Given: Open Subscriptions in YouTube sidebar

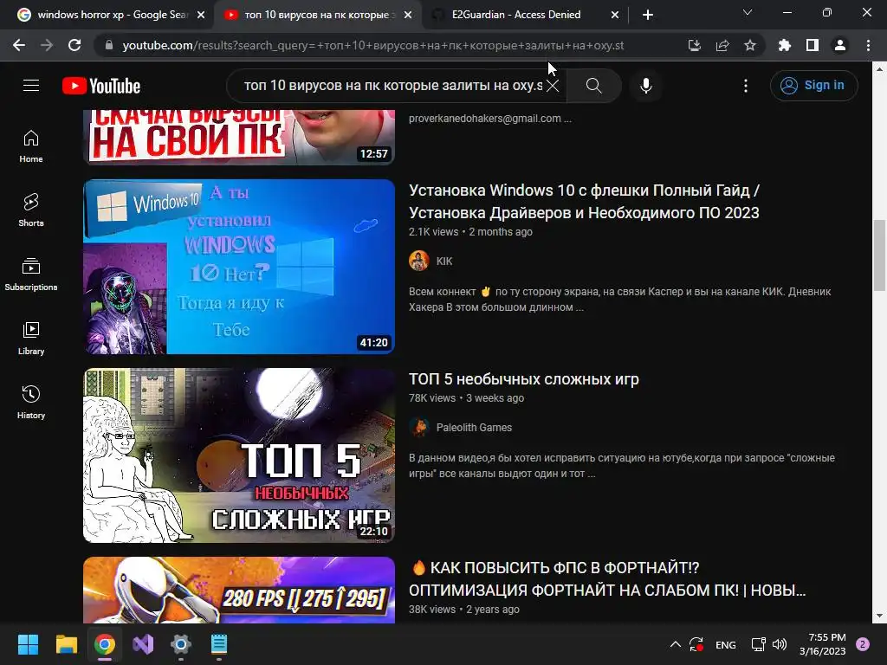Looking at the screenshot, I should pos(31,274).
